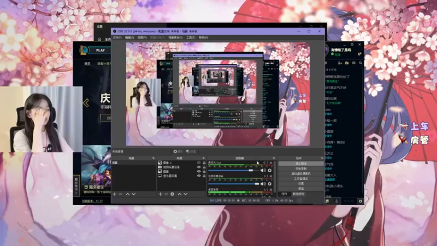Image resolution: width=437 pixels, height=246 pixels.
Task: Toggle the lock on 图像 source
Action: coord(204,172)
